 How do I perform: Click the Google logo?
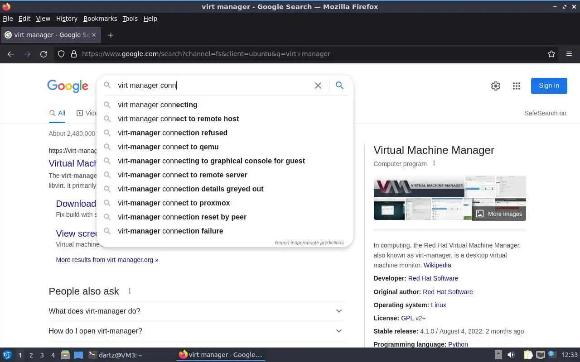coord(68,86)
